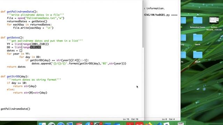Open the Screen Recording file thumbnail
223x125 pixels.
point(214,20)
